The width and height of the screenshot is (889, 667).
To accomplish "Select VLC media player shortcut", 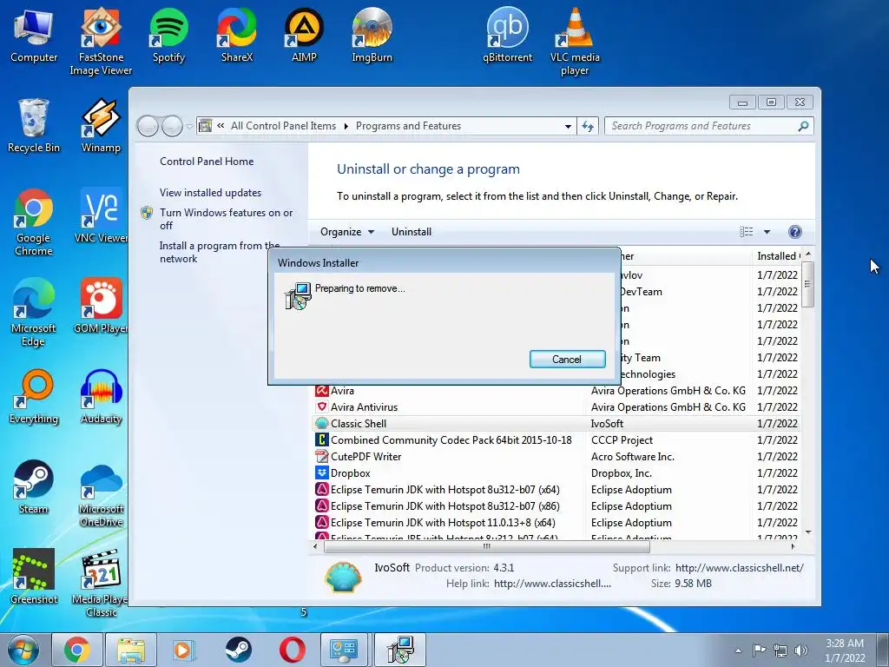I will click(x=575, y=41).
